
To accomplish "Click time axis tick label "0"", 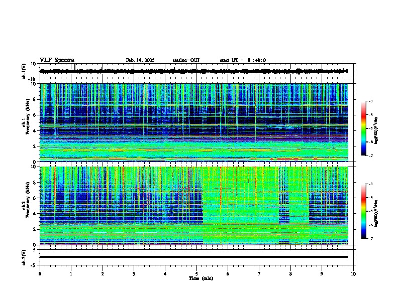I will point(40,274).
